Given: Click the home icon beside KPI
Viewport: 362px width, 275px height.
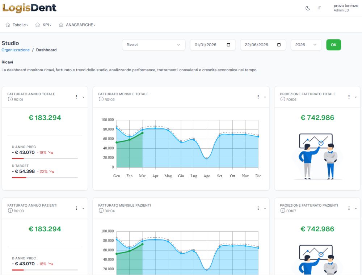Looking at the screenshot, I should 38,25.
